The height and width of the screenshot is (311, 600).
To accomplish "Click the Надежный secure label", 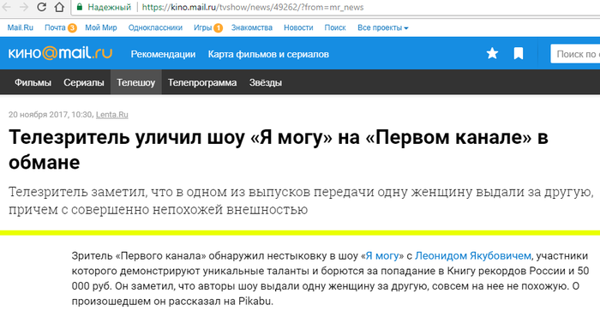I will click(x=110, y=7).
